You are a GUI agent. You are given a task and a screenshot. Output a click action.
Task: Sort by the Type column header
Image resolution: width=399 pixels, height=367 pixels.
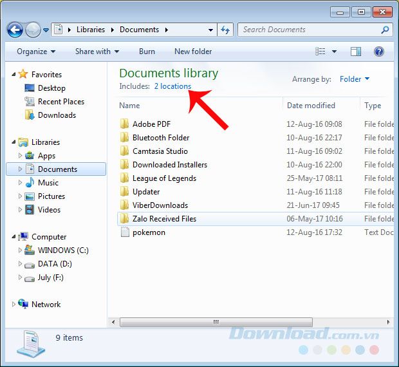point(373,106)
